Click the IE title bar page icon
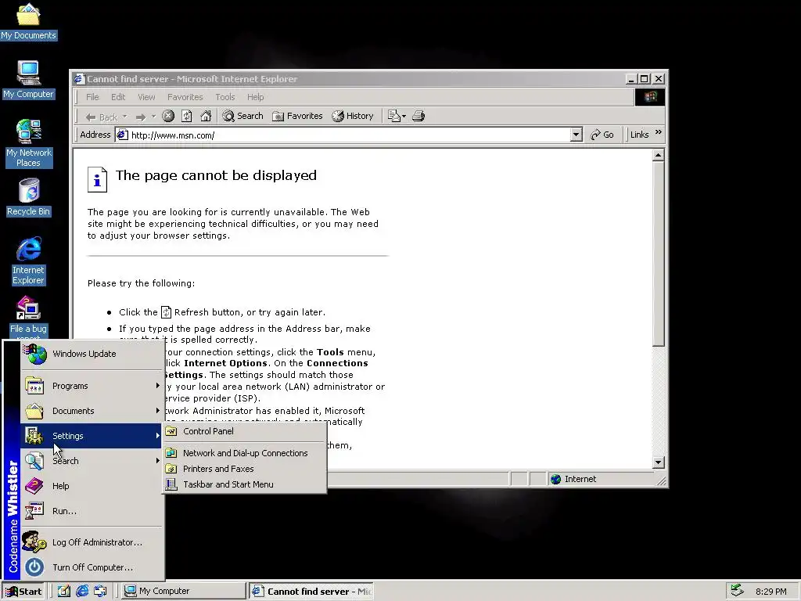This screenshot has width=801, height=601. click(79, 79)
